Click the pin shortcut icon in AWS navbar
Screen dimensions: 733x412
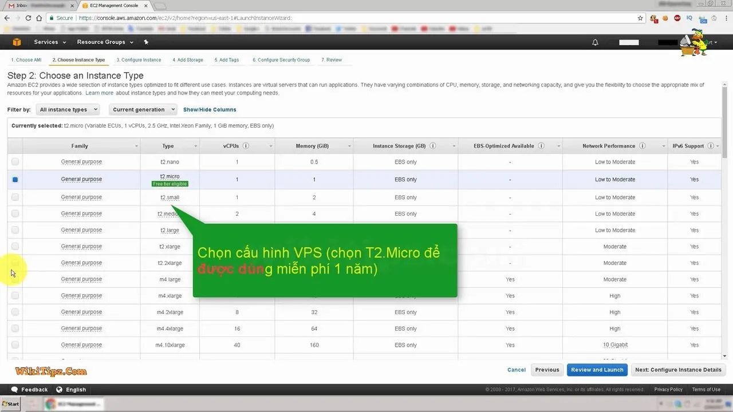[x=146, y=42]
